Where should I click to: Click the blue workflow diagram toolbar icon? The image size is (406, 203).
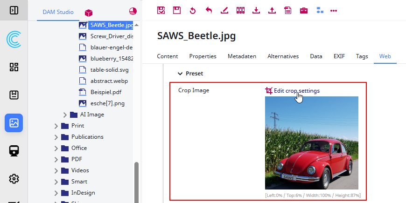point(320,11)
